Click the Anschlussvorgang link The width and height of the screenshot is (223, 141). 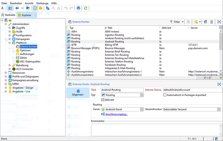(x=116, y=114)
